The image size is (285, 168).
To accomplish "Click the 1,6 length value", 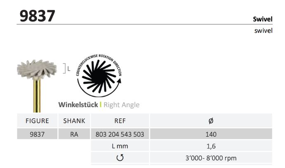I will click(211, 146).
